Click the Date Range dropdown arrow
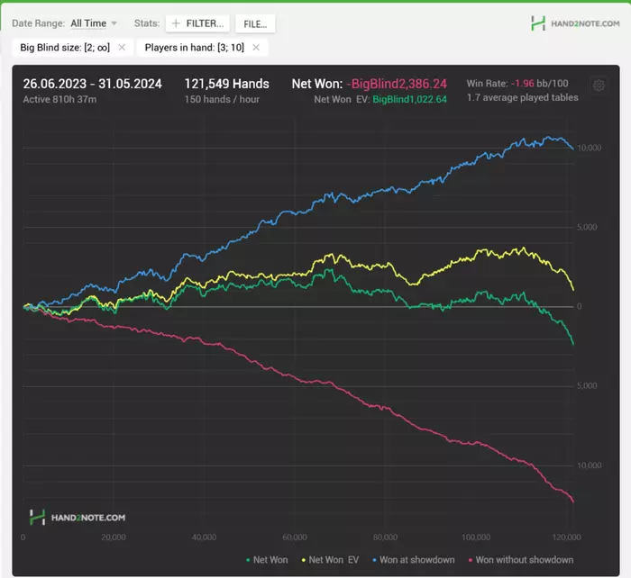This screenshot has width=631, height=578. tap(114, 23)
